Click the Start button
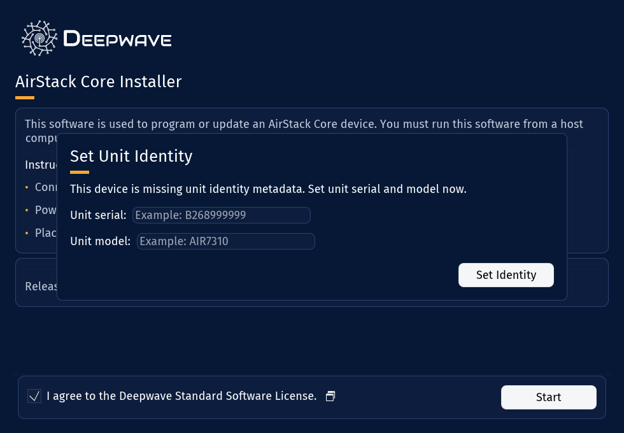 click(x=548, y=397)
